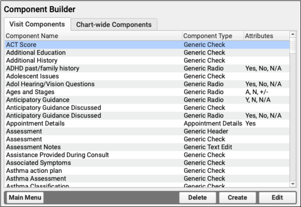Select the Appointment Details component row

point(93,124)
